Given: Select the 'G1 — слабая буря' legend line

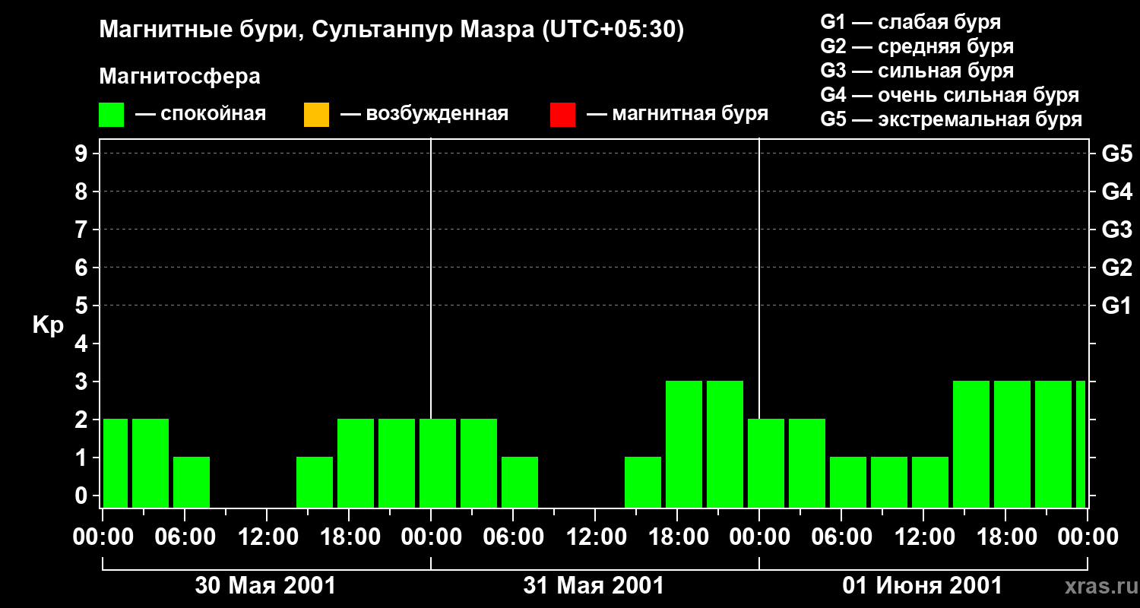Looking at the screenshot, I should (x=910, y=22).
